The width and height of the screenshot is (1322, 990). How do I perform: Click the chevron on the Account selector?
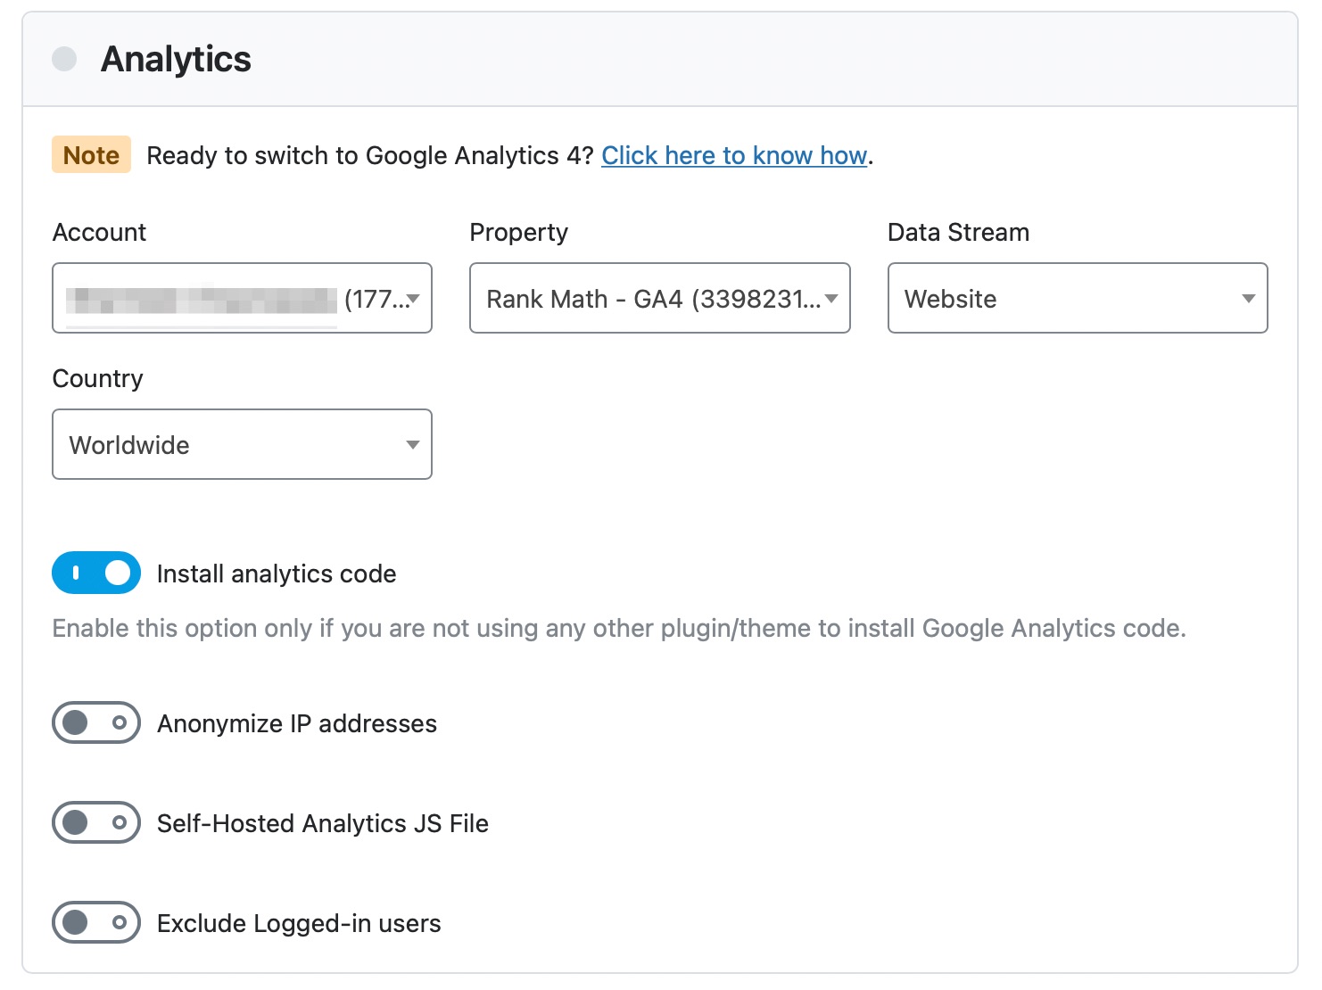(x=413, y=299)
